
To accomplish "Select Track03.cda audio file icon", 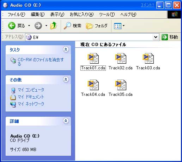I will 148,58.
